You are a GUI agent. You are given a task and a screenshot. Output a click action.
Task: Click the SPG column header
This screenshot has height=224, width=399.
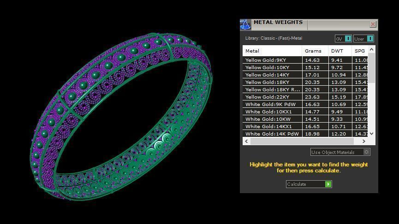(x=360, y=51)
